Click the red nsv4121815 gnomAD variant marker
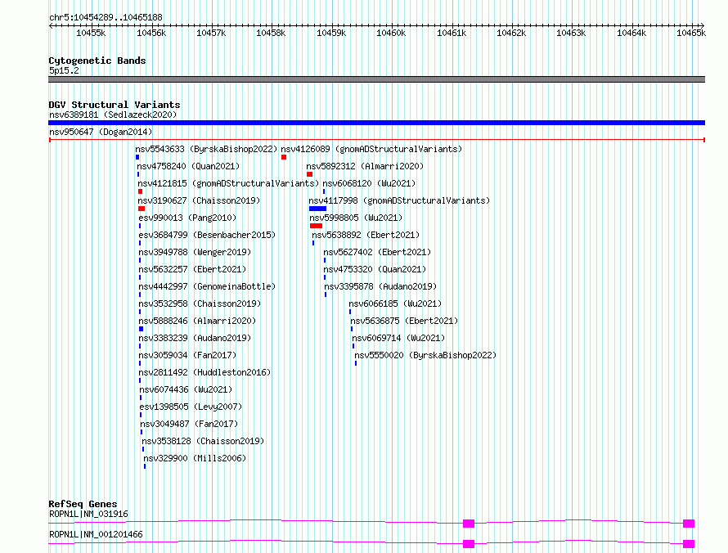 click(140, 191)
